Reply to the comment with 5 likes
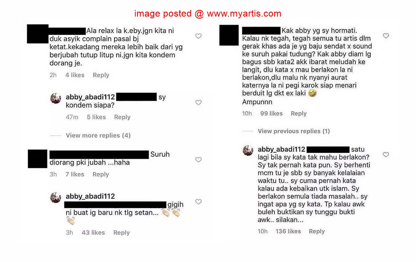 pos(122,117)
